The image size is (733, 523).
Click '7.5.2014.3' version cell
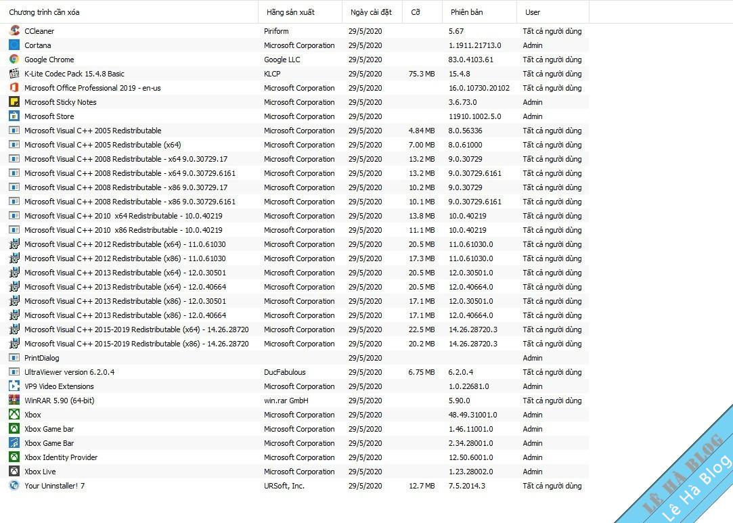pyautogui.click(x=466, y=486)
